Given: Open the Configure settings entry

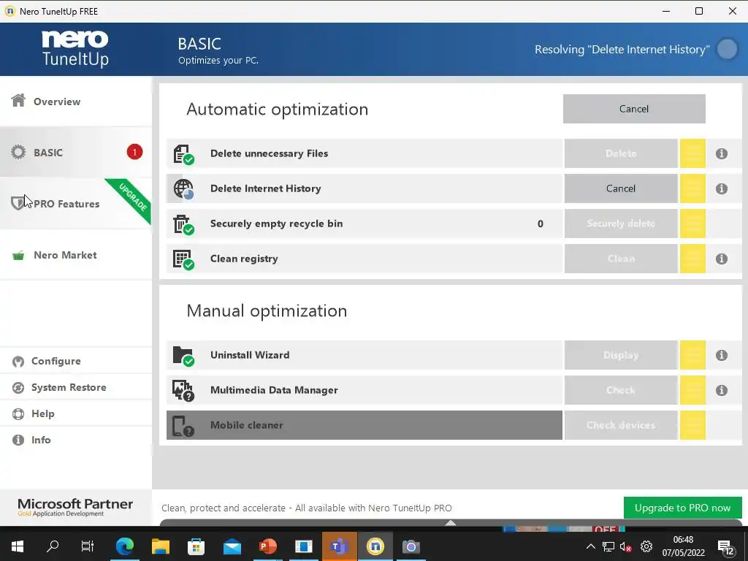Looking at the screenshot, I should 76,361.
